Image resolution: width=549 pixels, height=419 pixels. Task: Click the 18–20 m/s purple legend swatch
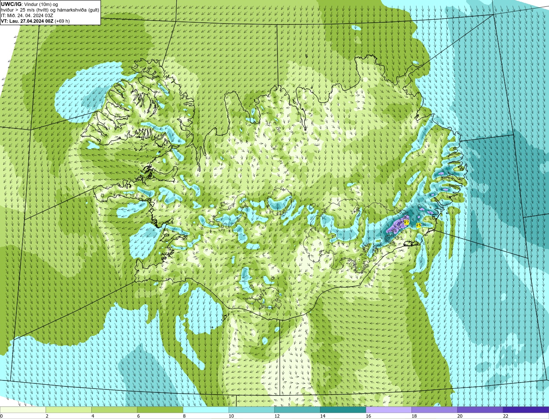point(434,410)
